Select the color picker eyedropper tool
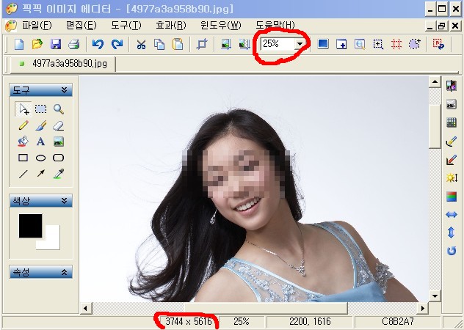 [x=58, y=174]
